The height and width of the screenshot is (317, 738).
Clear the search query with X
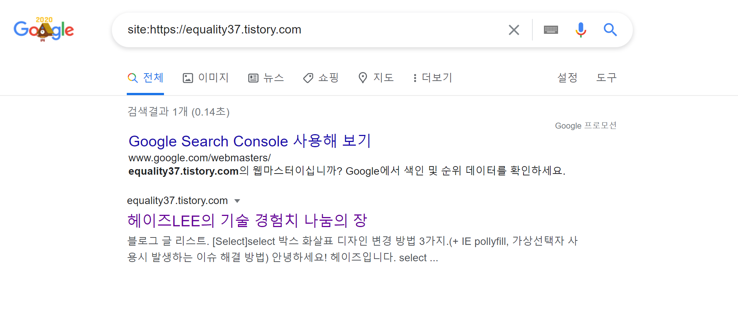click(x=514, y=30)
